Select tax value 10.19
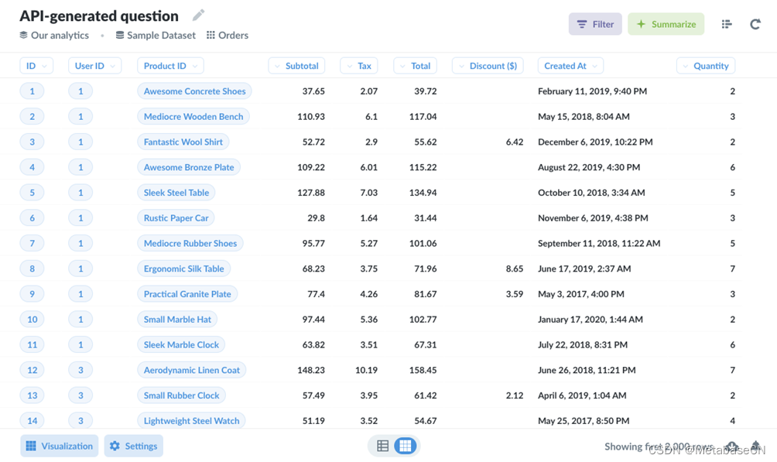This screenshot has width=777, height=462. 366,370
